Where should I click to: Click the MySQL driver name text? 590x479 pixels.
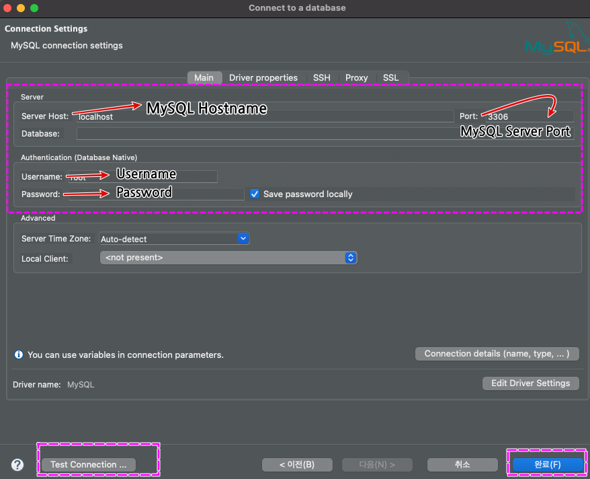point(81,385)
